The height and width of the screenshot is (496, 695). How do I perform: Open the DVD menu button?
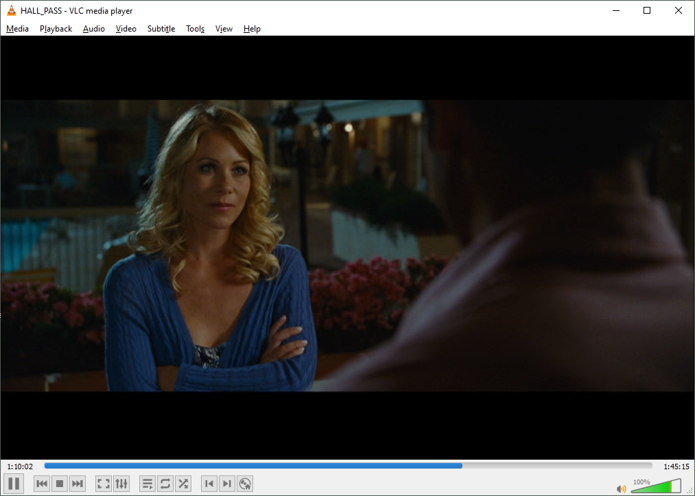point(245,484)
